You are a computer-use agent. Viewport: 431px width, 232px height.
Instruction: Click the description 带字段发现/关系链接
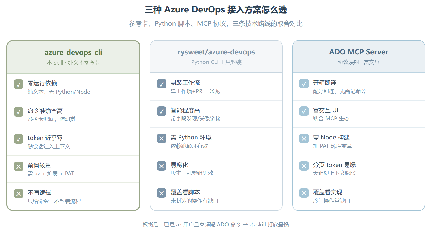tap(196, 118)
